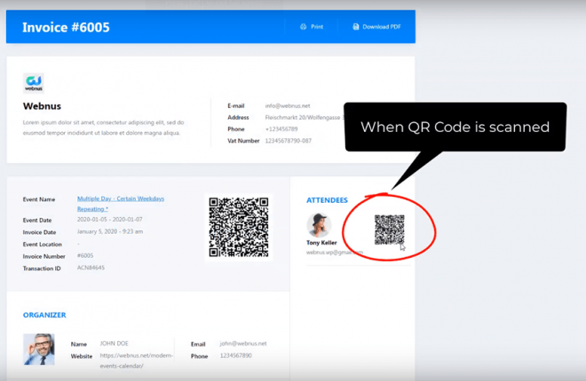Click the Webnus logo image

[x=33, y=82]
